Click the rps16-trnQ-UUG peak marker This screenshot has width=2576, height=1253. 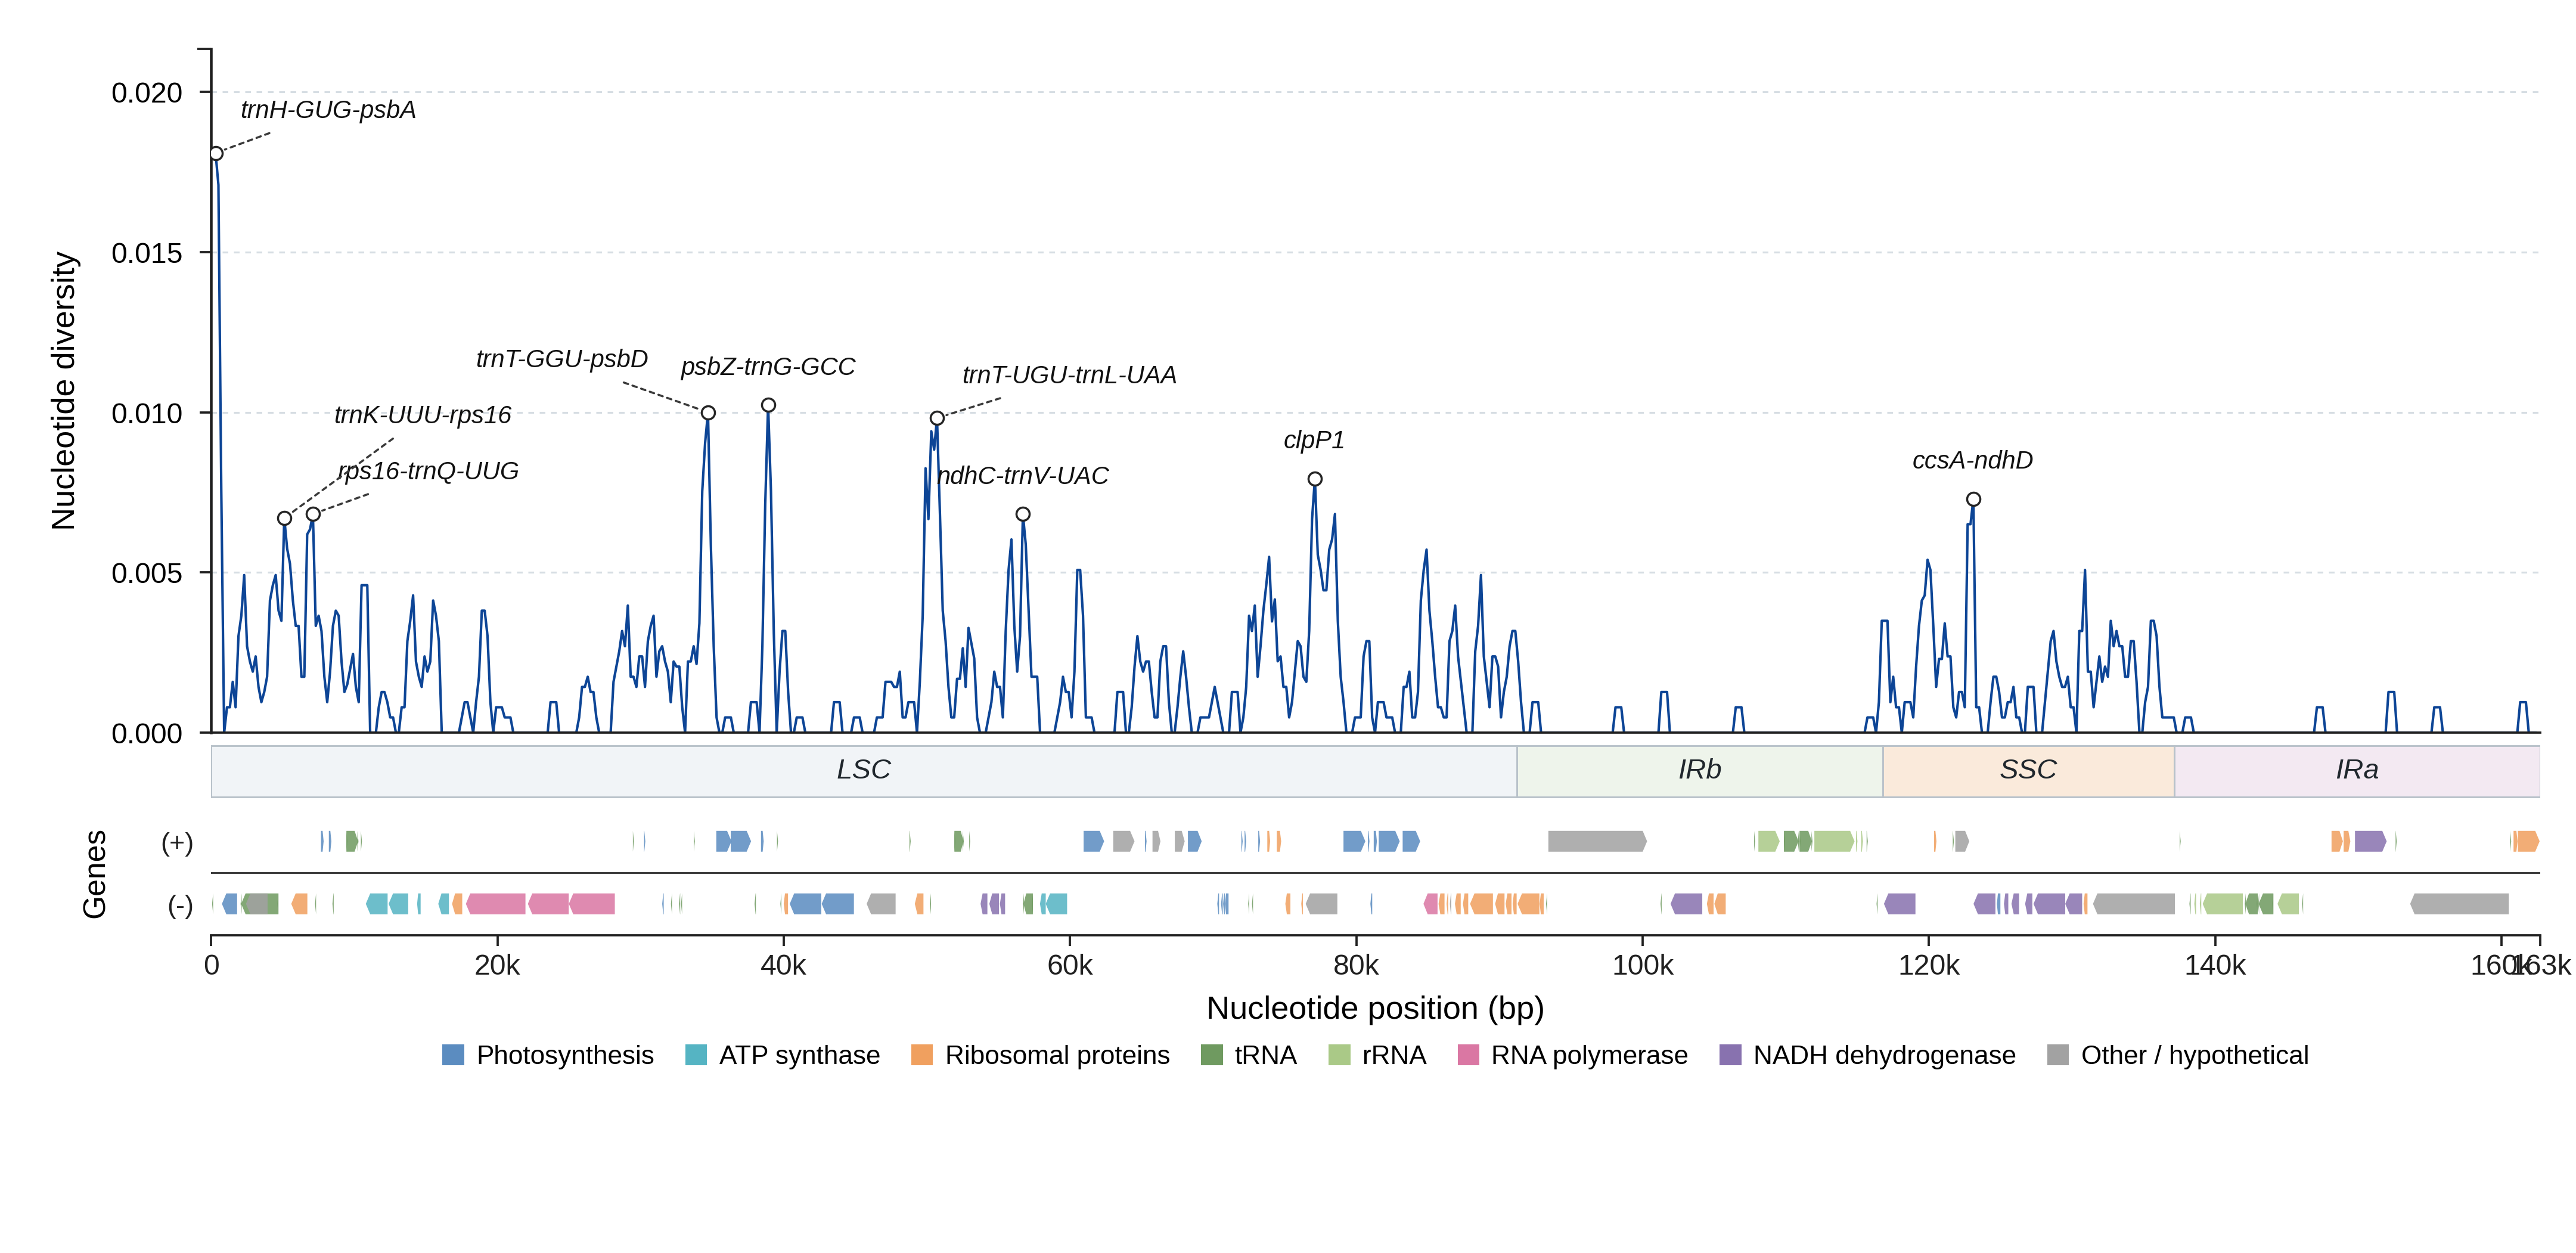tap(313, 514)
